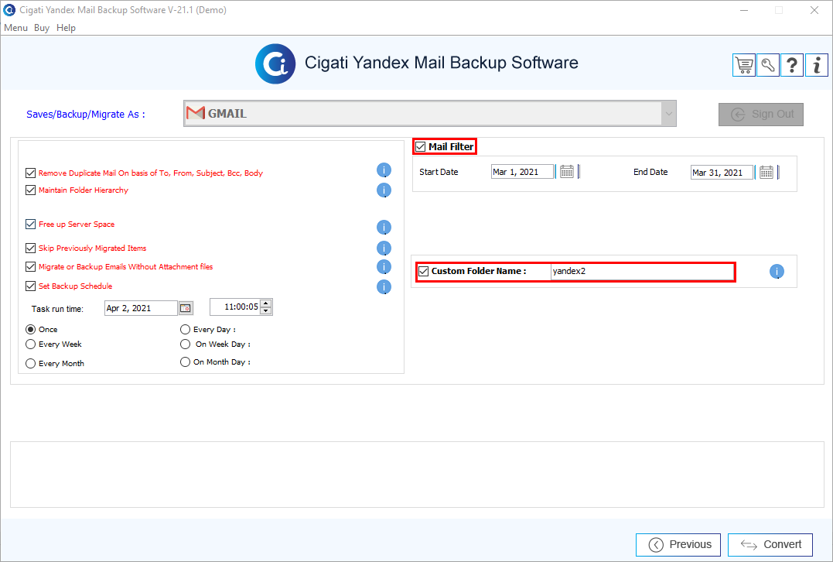
Task: Uncheck the Mail Filter checkbox
Action: (420, 146)
